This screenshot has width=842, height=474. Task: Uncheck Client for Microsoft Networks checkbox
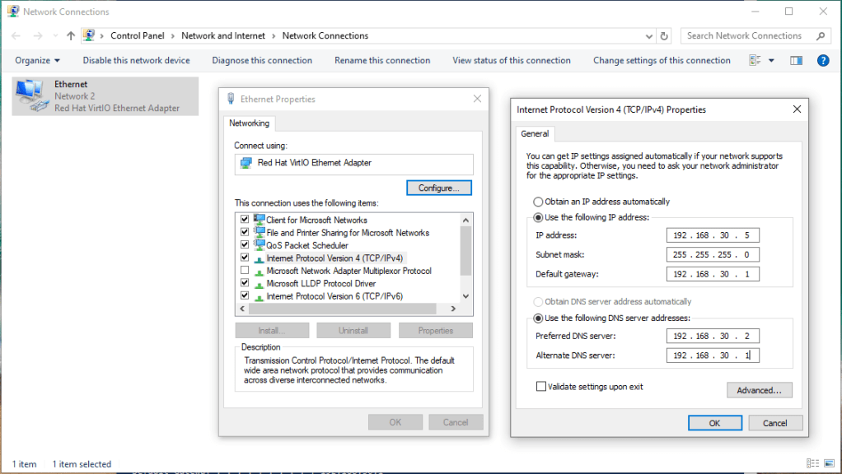pyautogui.click(x=244, y=220)
